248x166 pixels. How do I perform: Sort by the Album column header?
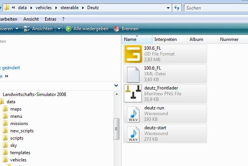point(202,39)
